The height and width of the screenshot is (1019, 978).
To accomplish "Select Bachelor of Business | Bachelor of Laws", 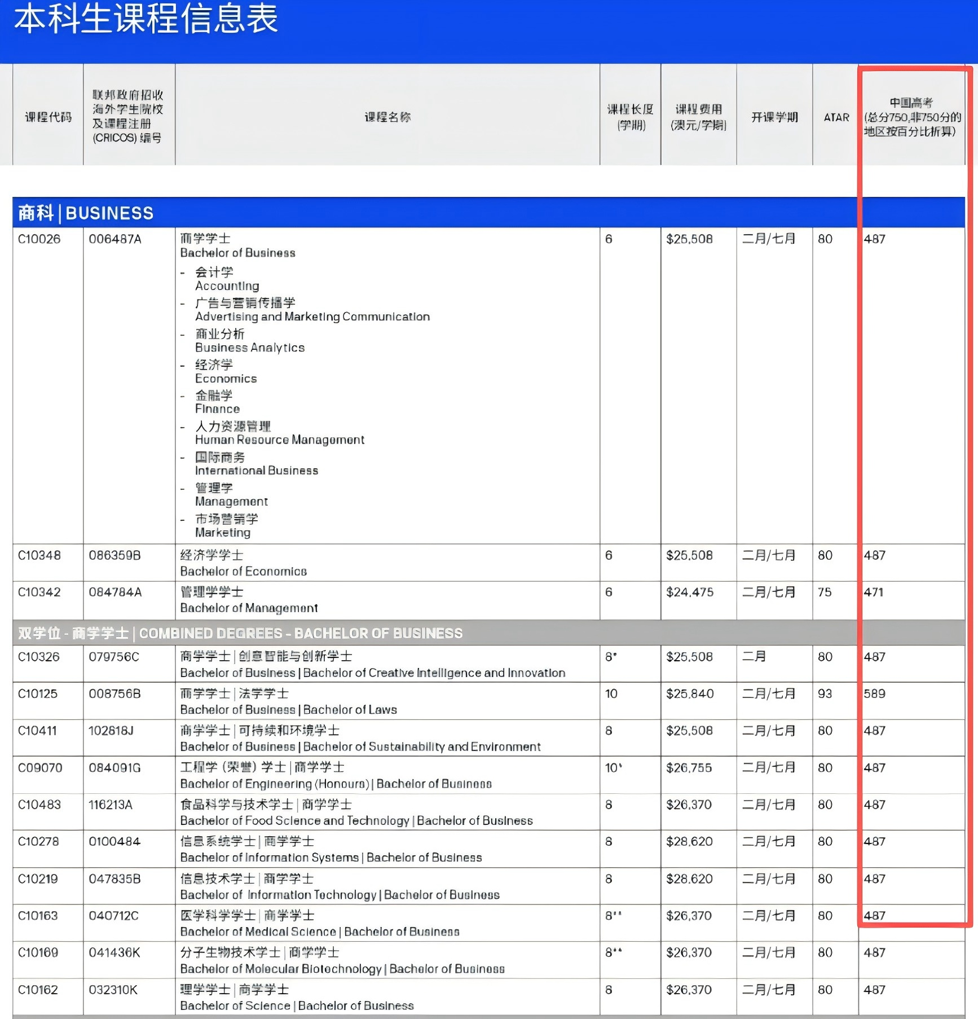I will pyautogui.click(x=288, y=710).
